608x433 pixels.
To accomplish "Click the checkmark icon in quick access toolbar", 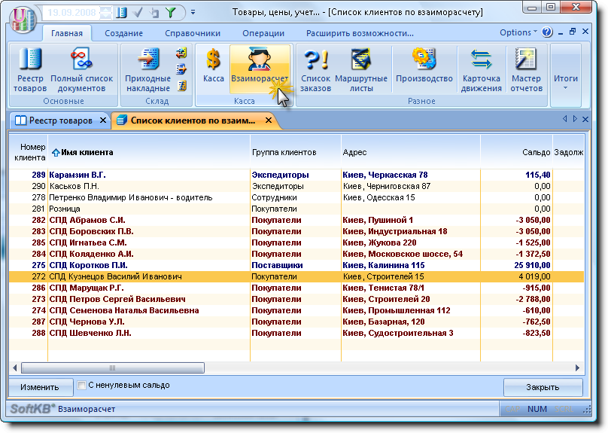I will pyautogui.click(x=138, y=13).
